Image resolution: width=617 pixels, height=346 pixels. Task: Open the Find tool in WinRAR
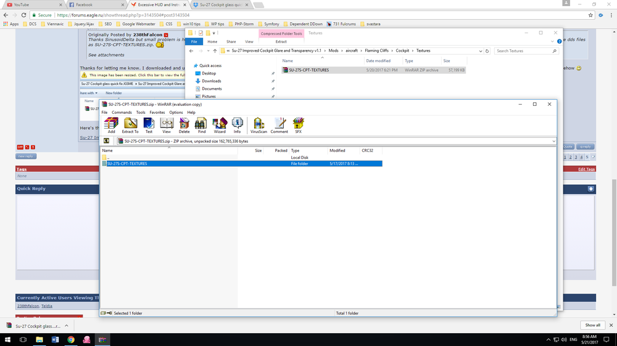(202, 126)
